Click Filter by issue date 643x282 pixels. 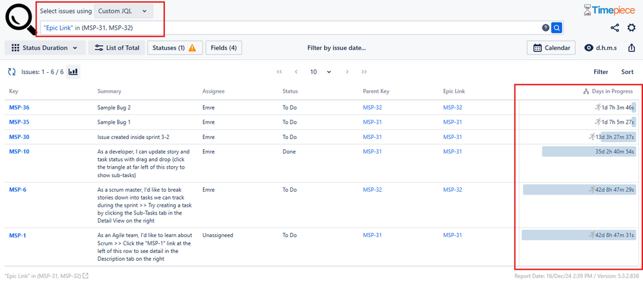click(336, 48)
